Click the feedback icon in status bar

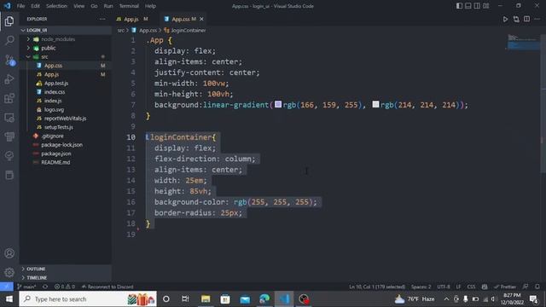(526, 287)
